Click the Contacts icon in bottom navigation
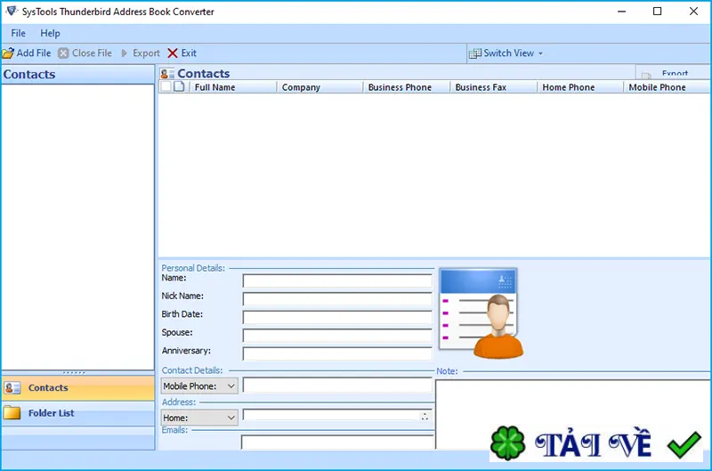Image resolution: width=712 pixels, height=471 pixels. [12, 388]
